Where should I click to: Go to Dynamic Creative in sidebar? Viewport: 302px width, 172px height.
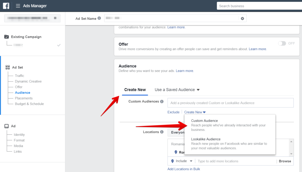28,81
